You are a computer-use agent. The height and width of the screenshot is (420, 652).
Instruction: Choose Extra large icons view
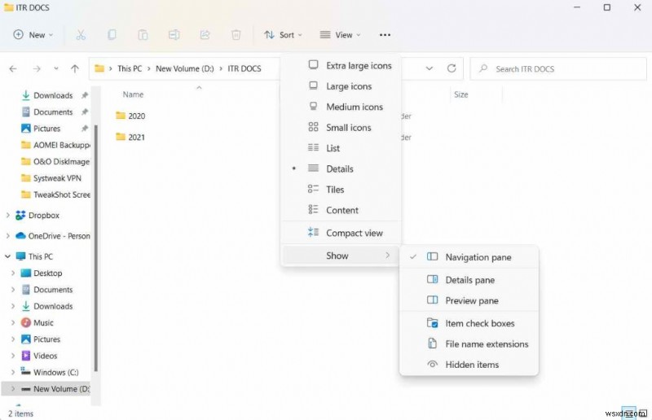(341, 66)
